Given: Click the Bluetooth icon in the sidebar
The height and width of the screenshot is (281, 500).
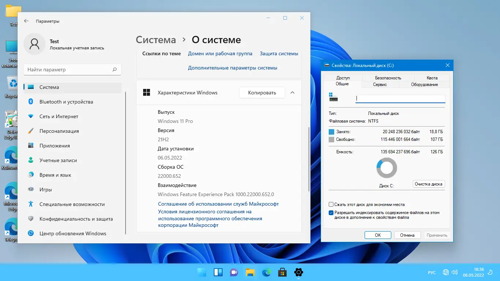Looking at the screenshot, I should [31, 102].
